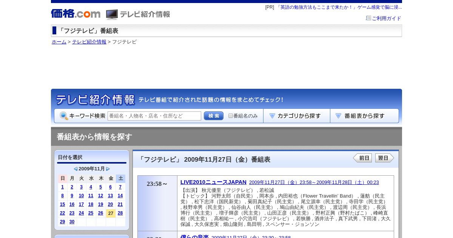Select November 4 in calendar
This screenshot has height=238, width=453.
click(91, 187)
